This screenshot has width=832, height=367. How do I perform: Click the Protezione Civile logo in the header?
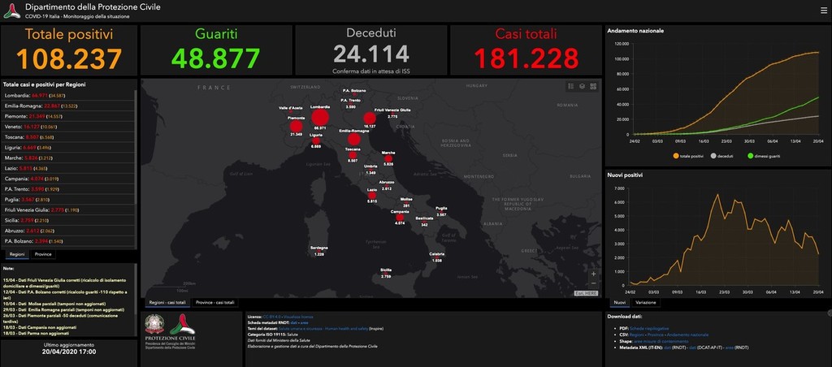[11, 10]
